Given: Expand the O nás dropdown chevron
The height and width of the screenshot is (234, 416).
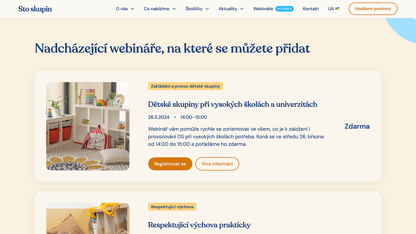Looking at the screenshot, I should click(133, 9).
